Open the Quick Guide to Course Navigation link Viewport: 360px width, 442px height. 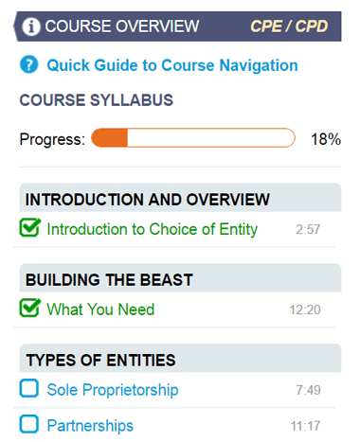172,65
